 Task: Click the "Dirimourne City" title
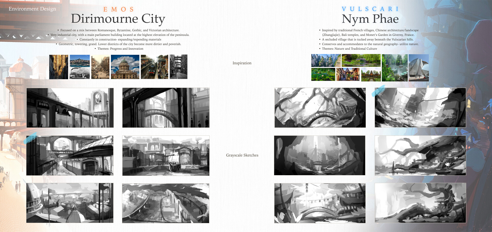[118, 19]
